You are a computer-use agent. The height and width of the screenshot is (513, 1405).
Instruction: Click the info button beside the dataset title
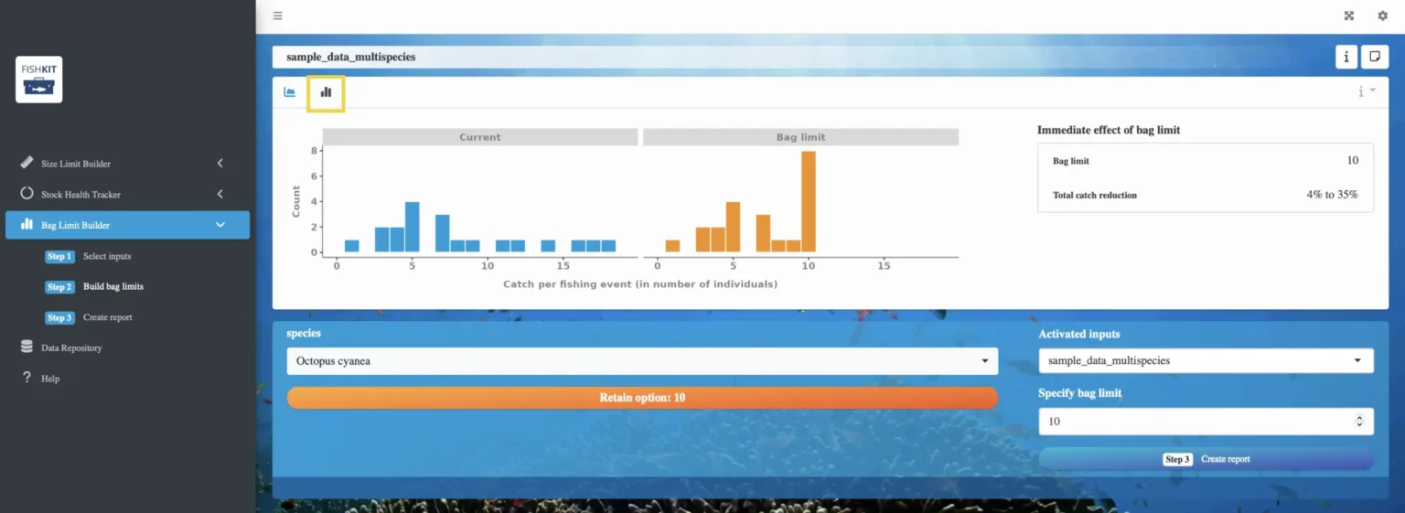[x=1346, y=57]
